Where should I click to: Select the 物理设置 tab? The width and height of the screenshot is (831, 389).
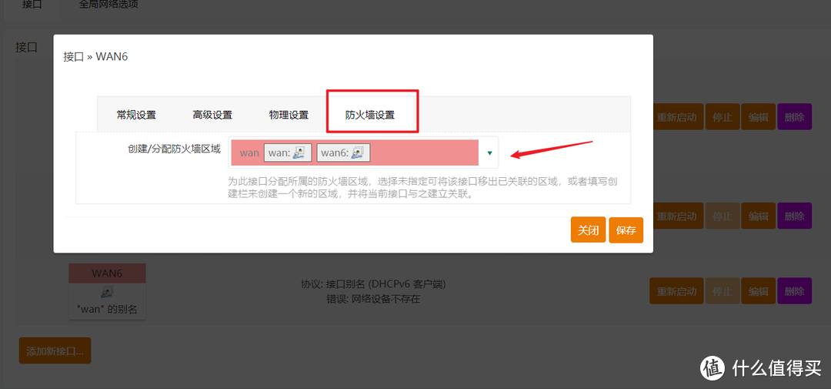[x=289, y=116]
